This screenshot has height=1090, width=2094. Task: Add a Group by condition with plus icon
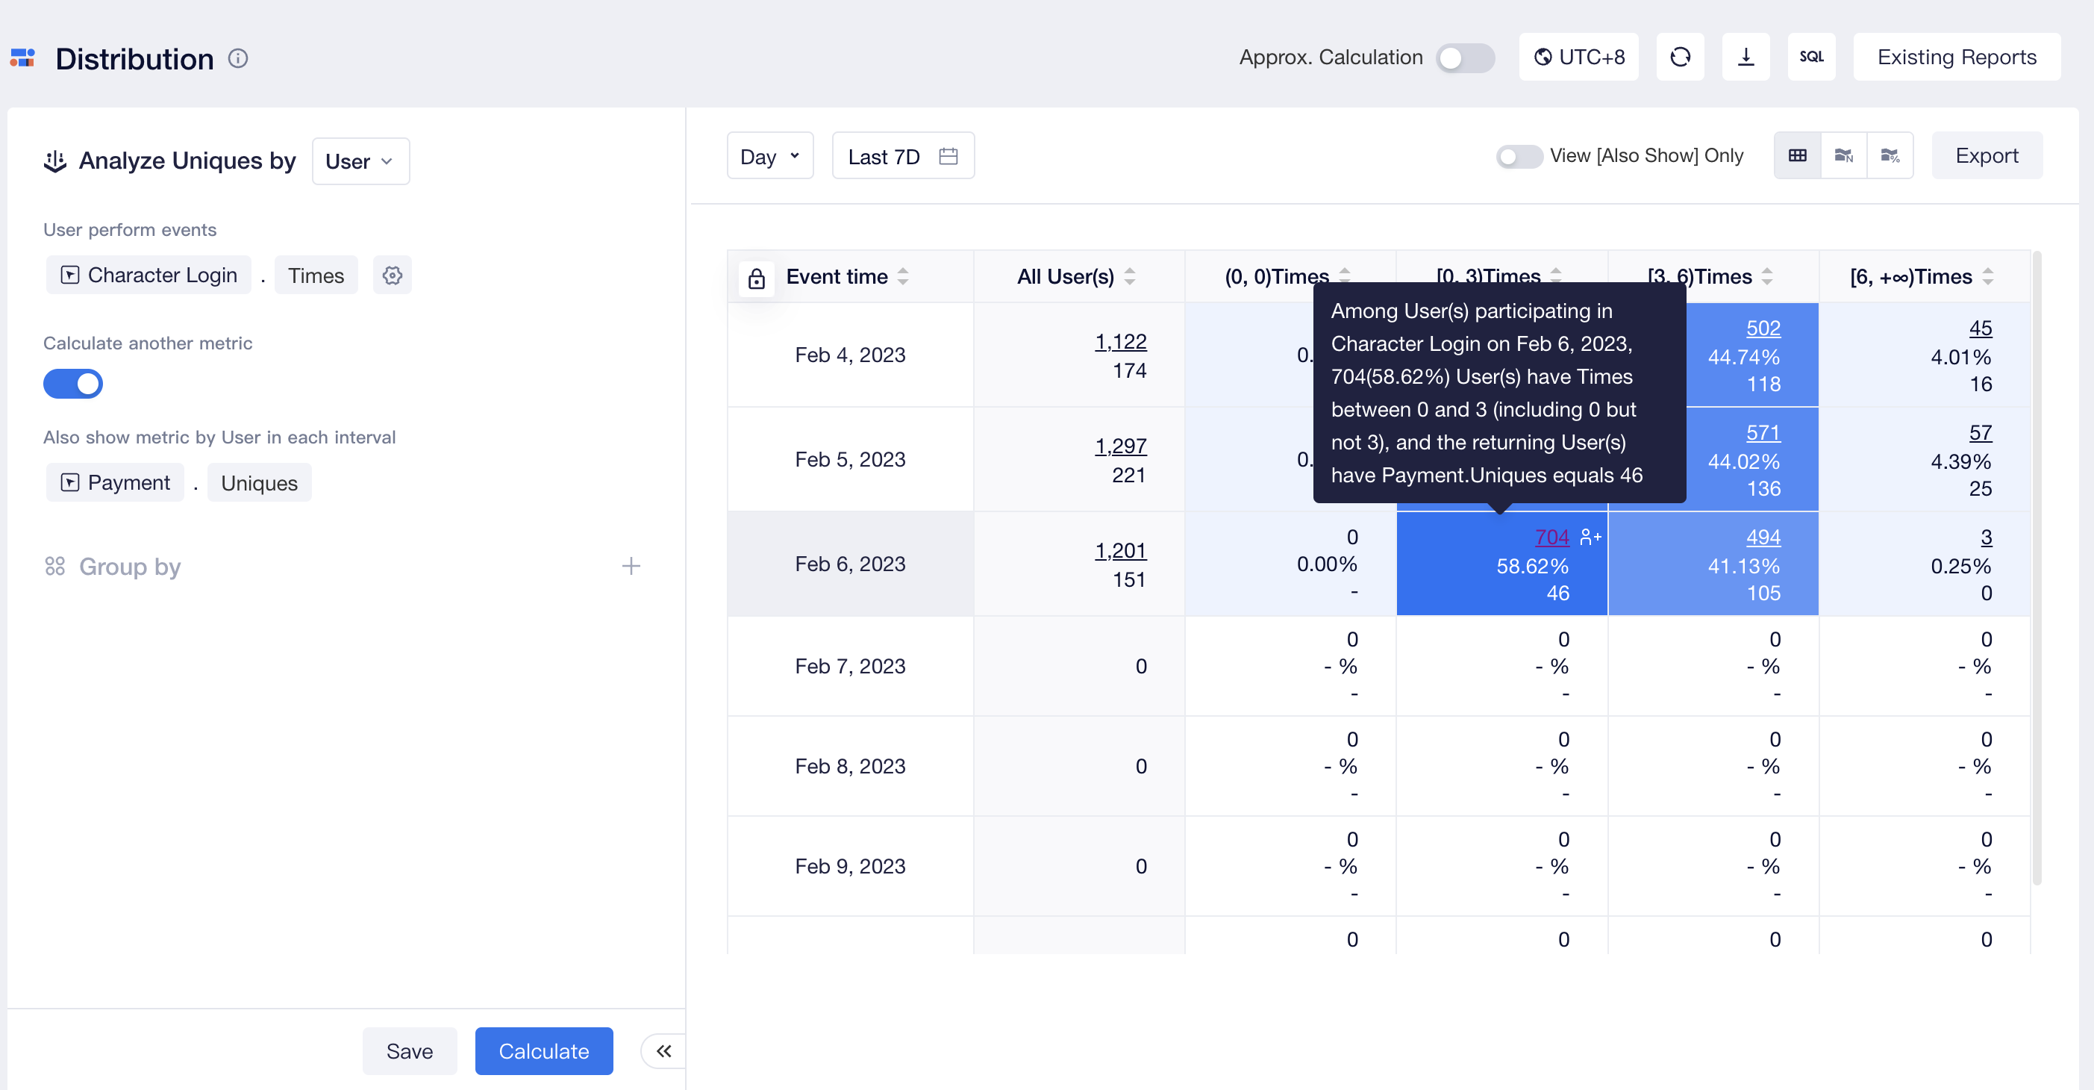pyautogui.click(x=631, y=566)
